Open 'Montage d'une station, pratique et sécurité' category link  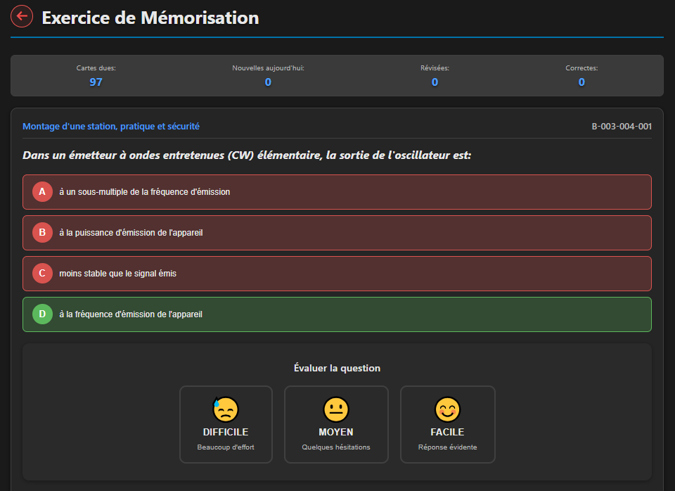click(111, 126)
